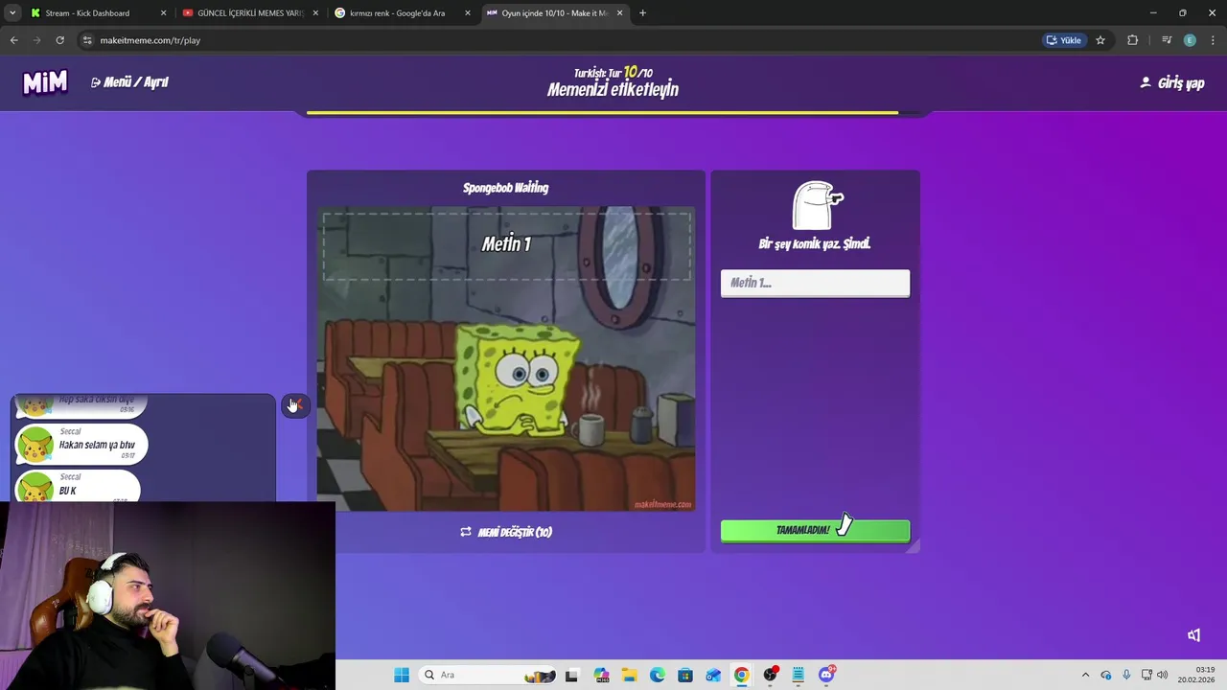
Task: Toggle the site sound speaker icon
Action: (x=1193, y=635)
